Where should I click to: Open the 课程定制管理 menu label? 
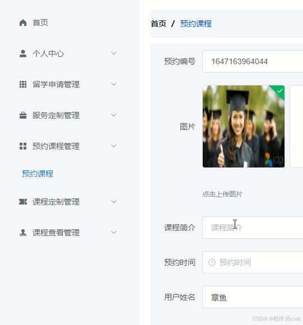point(56,202)
